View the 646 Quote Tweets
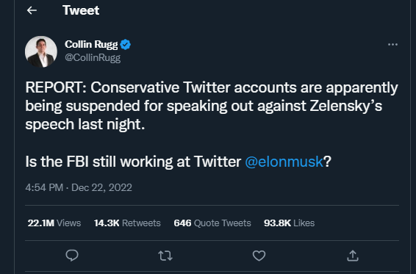 pos(212,223)
